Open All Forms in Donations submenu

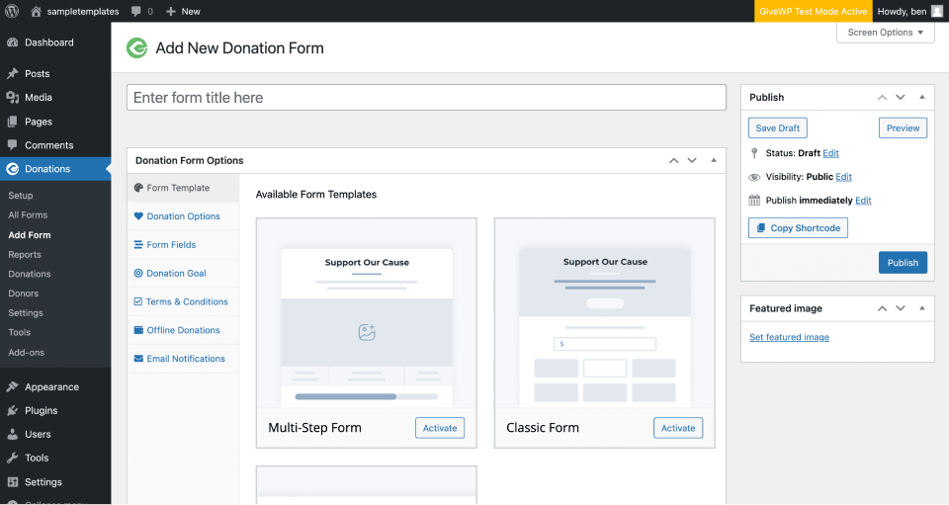pyautogui.click(x=28, y=215)
